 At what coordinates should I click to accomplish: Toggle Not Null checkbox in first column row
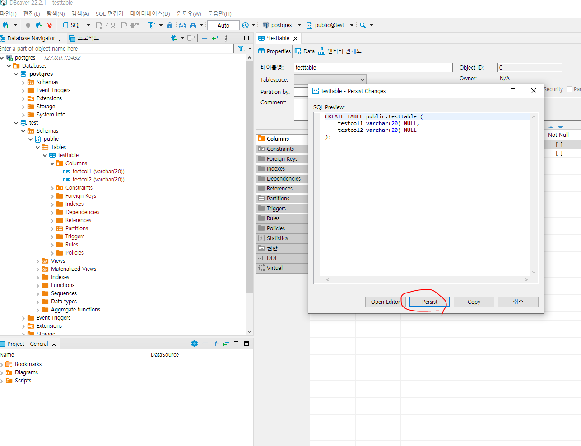point(559,144)
